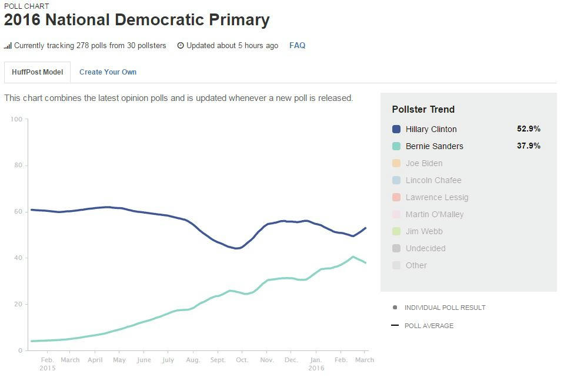Toggle Bernie Sanders' teal legend swatch
Viewport: 564px width, 378px height.
point(396,146)
